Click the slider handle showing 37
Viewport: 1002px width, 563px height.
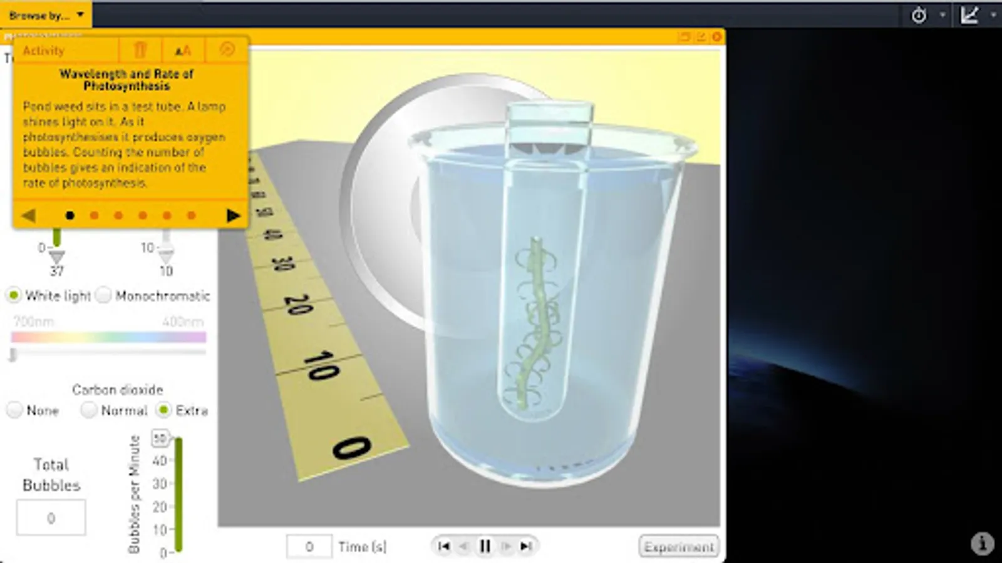coord(56,256)
